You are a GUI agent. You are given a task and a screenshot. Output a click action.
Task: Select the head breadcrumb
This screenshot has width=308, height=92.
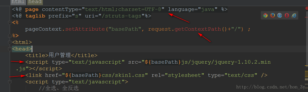(x=35, y=2)
